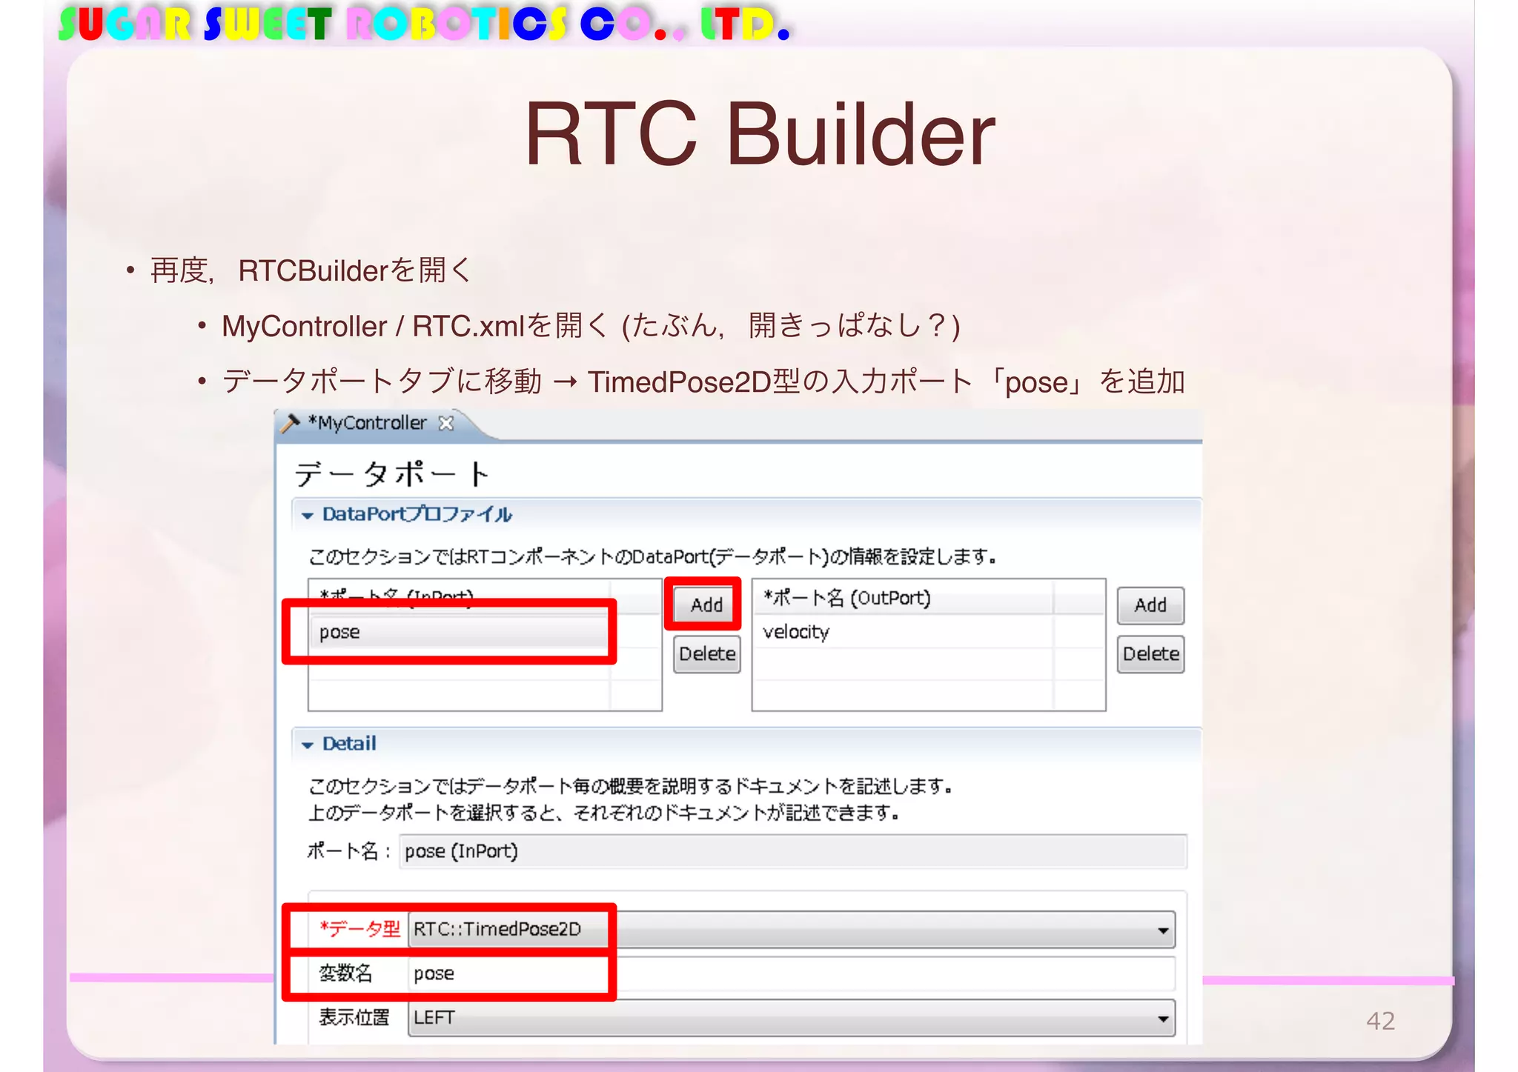The image size is (1518, 1072).
Task: Close the *MyController editor tab
Action: coord(445,423)
